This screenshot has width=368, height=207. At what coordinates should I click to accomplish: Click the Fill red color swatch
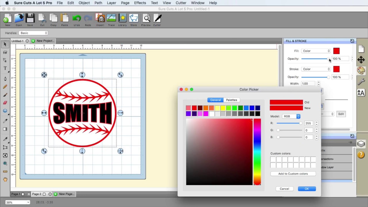click(x=336, y=51)
